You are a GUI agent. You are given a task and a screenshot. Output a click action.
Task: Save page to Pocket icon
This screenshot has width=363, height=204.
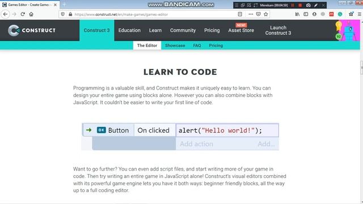pyautogui.click(x=259, y=14)
